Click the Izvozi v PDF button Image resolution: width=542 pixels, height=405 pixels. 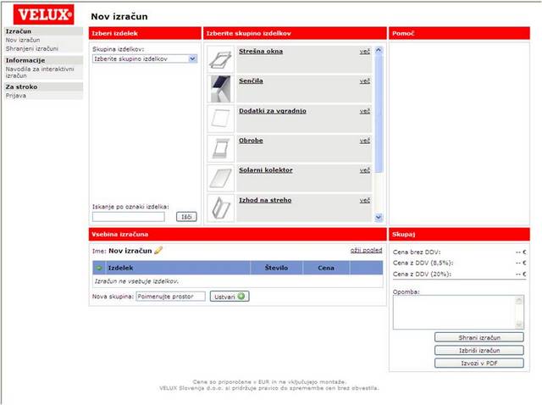click(x=478, y=363)
